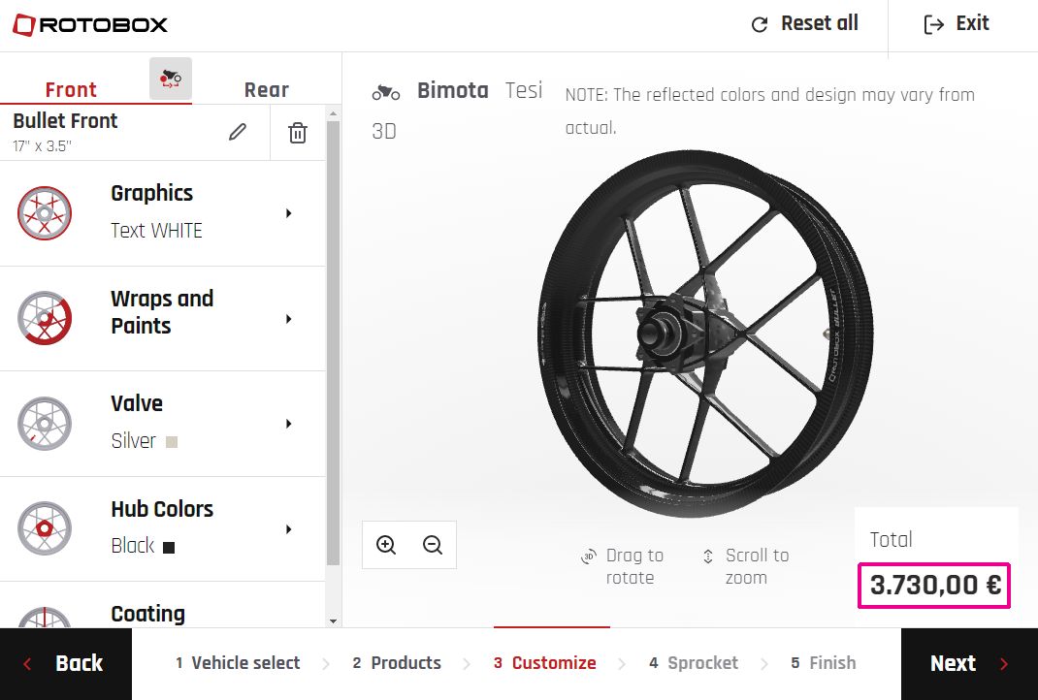This screenshot has height=700, width=1038.
Task: Switch to the Front wheel tab
Action: [71, 89]
